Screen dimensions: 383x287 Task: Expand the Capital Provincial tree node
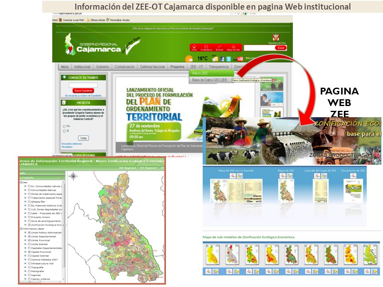click(x=25, y=252)
